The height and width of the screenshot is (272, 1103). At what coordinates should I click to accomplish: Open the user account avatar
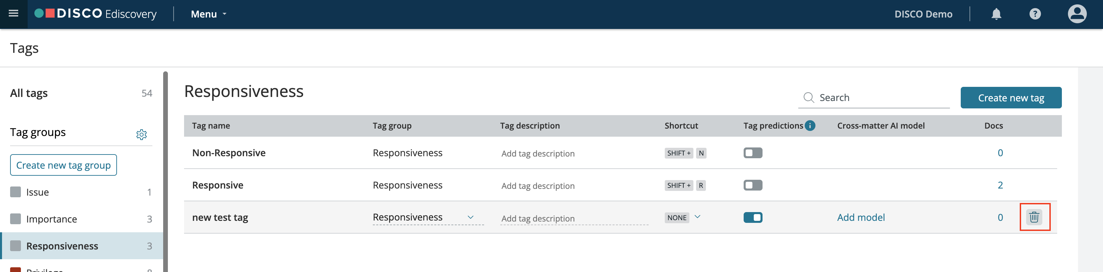(1077, 14)
